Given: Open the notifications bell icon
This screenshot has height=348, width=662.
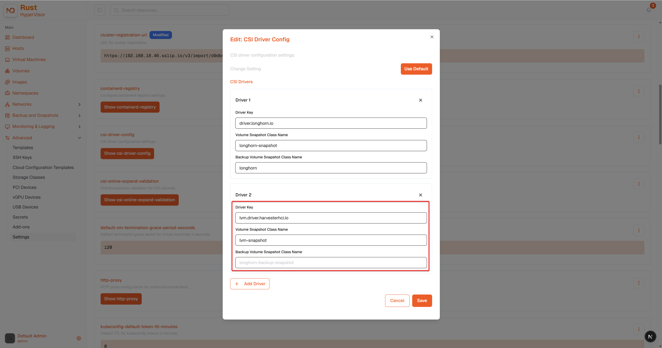Looking at the screenshot, I should point(649,10).
